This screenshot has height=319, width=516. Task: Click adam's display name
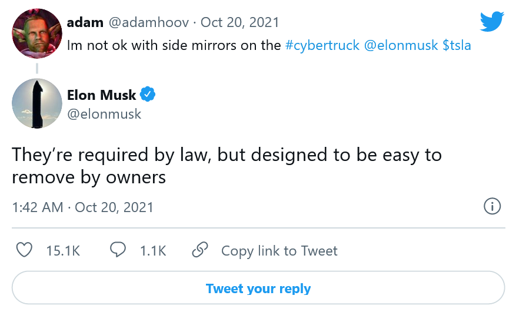(84, 22)
